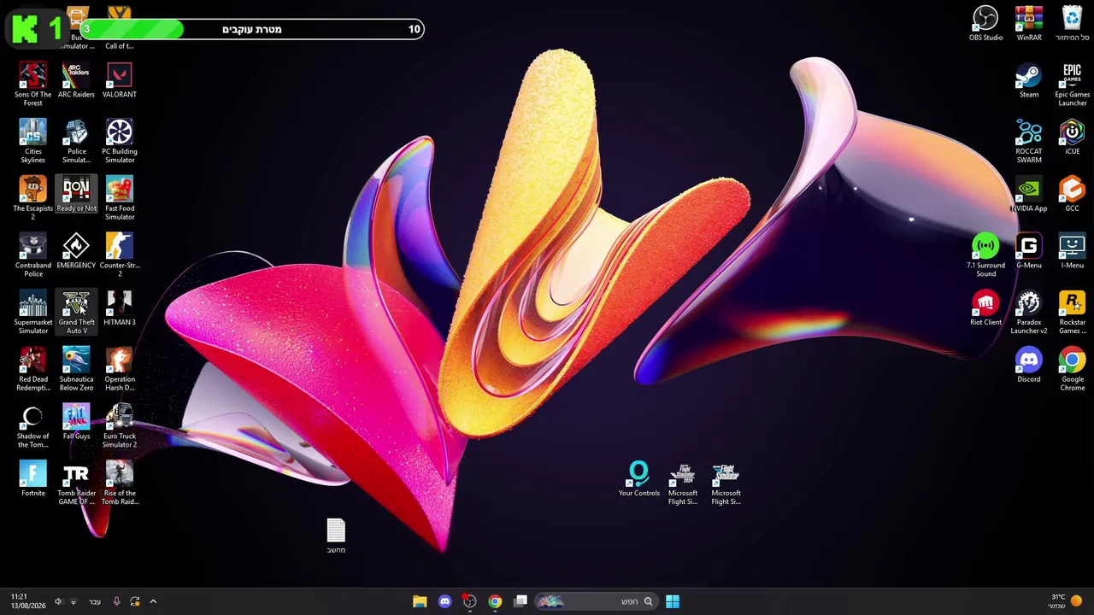
Task: Select the Tomb Raider GAME OF icon
Action: pyautogui.click(x=76, y=483)
